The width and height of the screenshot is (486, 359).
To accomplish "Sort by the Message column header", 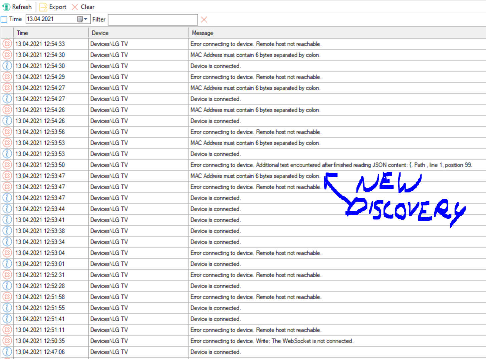I will pos(334,33).
